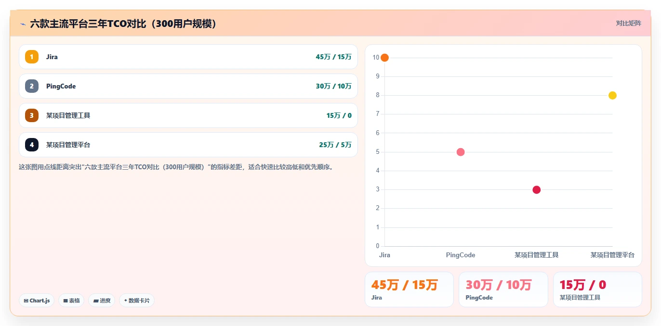Viewport: 661px width, 326px height.
Task: Select the 某项目管理工具 list row
Action: 188,115
